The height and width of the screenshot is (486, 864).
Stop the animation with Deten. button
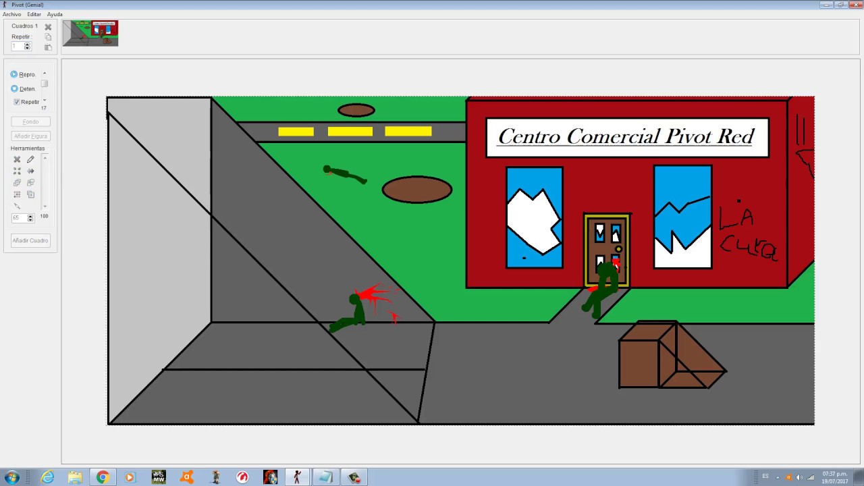[23, 88]
